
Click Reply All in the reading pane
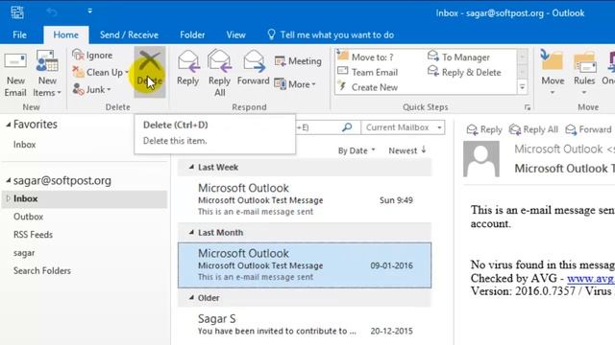point(533,129)
